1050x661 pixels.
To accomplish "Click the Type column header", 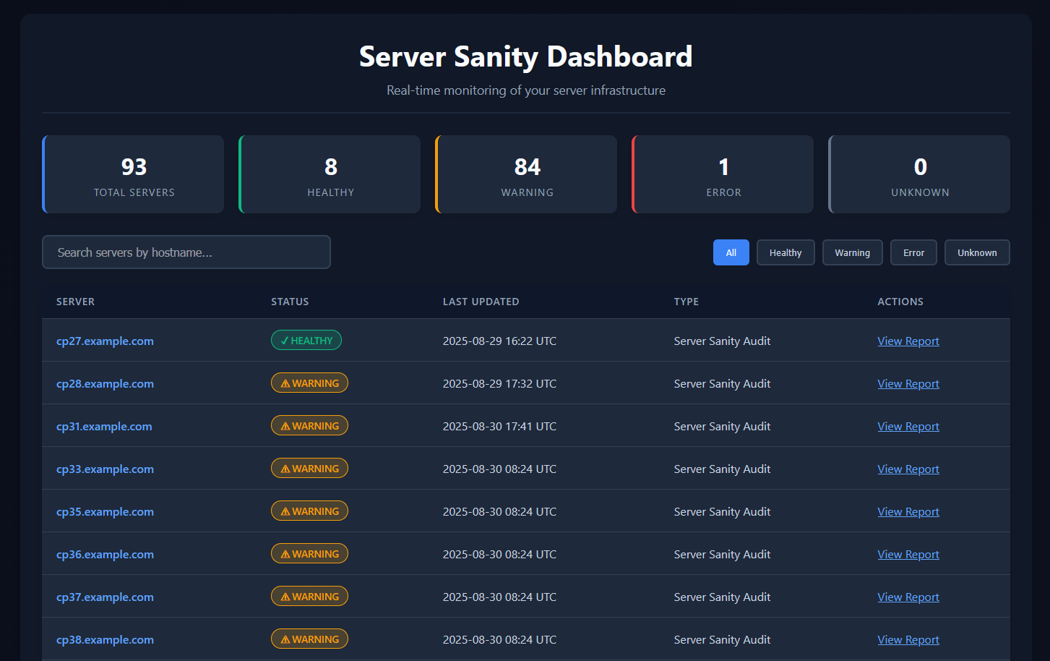I will (687, 302).
